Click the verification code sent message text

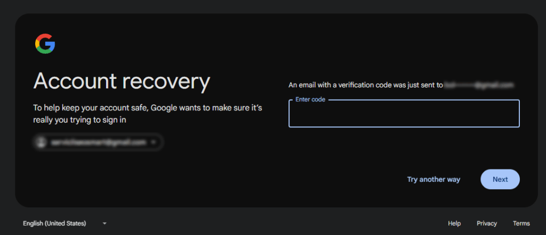point(401,85)
